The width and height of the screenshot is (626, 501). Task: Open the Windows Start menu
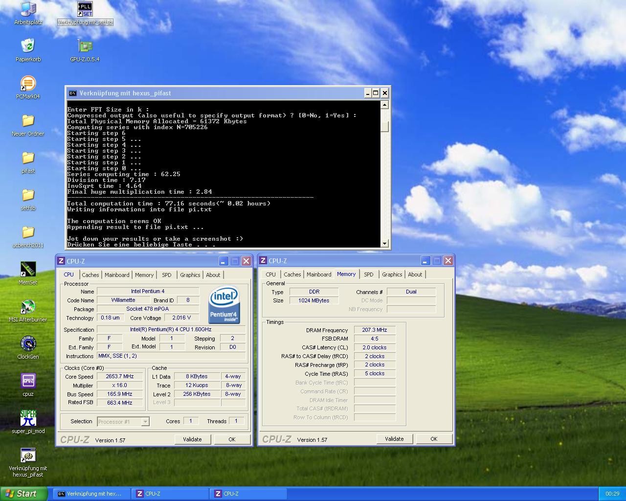(x=23, y=494)
